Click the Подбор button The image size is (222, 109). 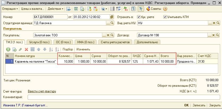68,49
